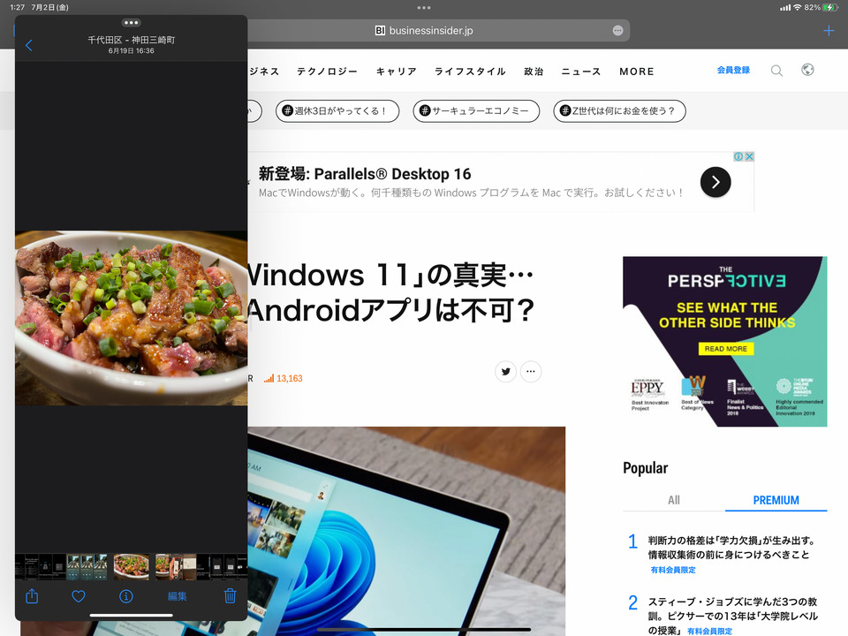Select the #サーキュラーエコノミー tag
The height and width of the screenshot is (636, 848).
tap(475, 111)
